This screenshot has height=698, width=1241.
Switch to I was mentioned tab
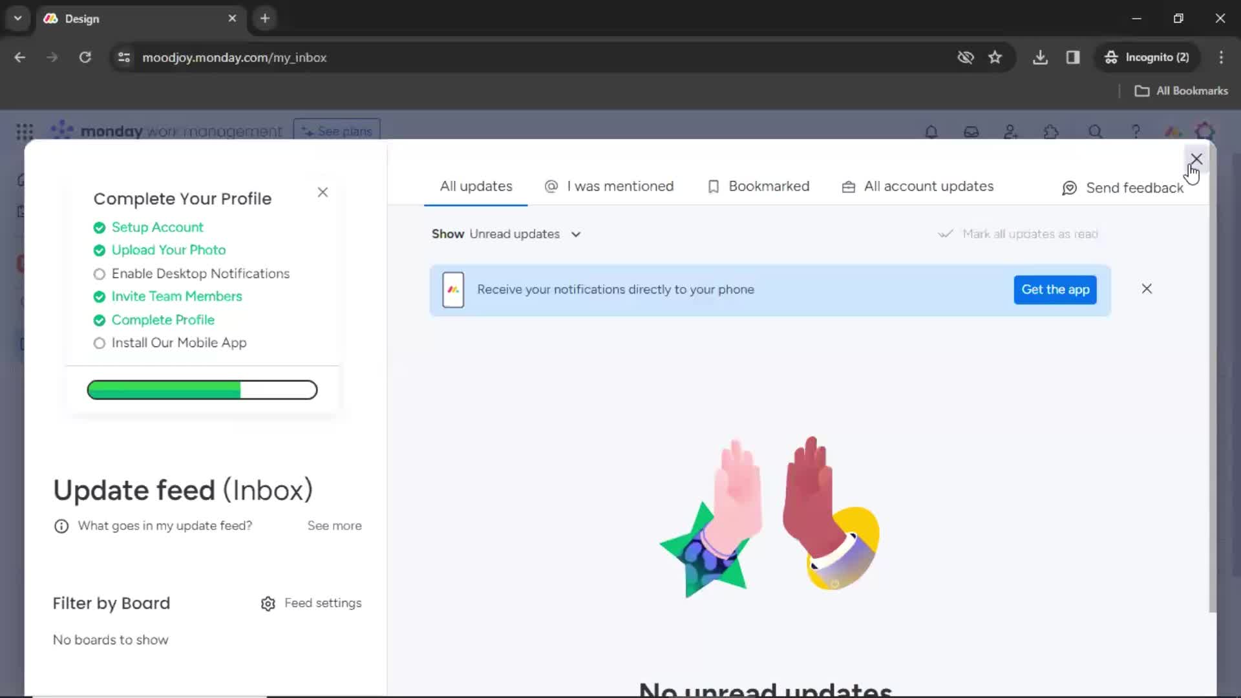click(609, 185)
